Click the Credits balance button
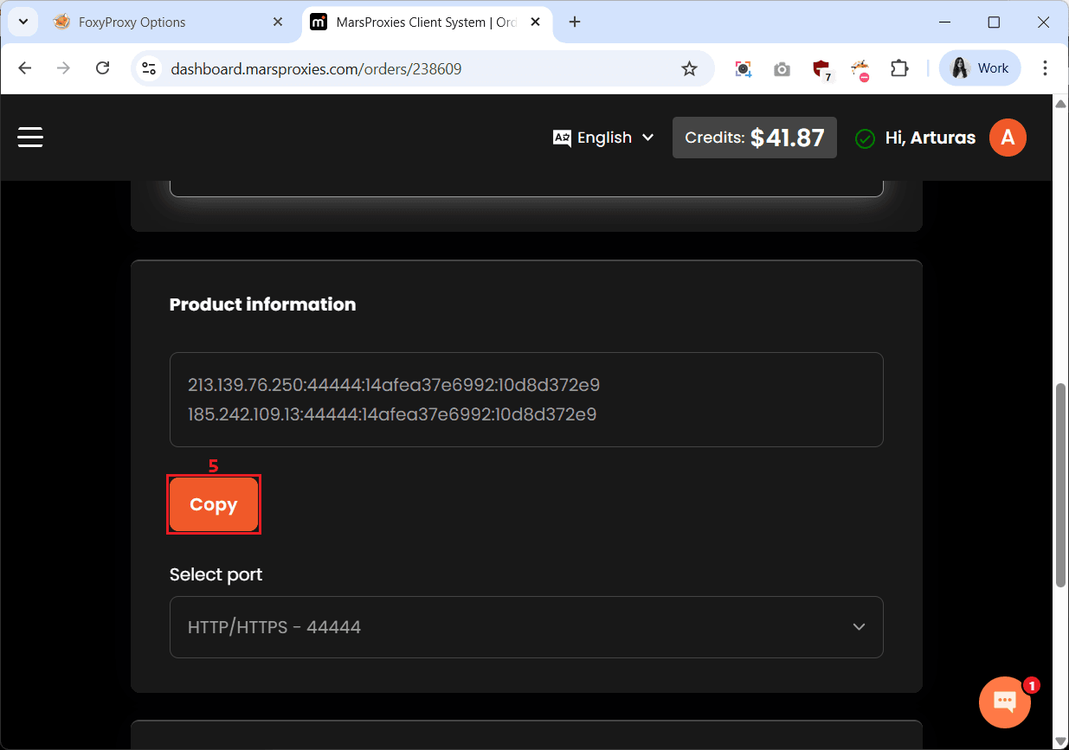Screen dimensions: 1069x750 [x=754, y=138]
